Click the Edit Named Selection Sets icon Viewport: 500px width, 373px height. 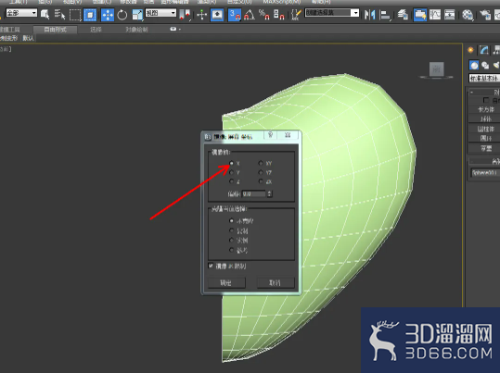coord(296,15)
